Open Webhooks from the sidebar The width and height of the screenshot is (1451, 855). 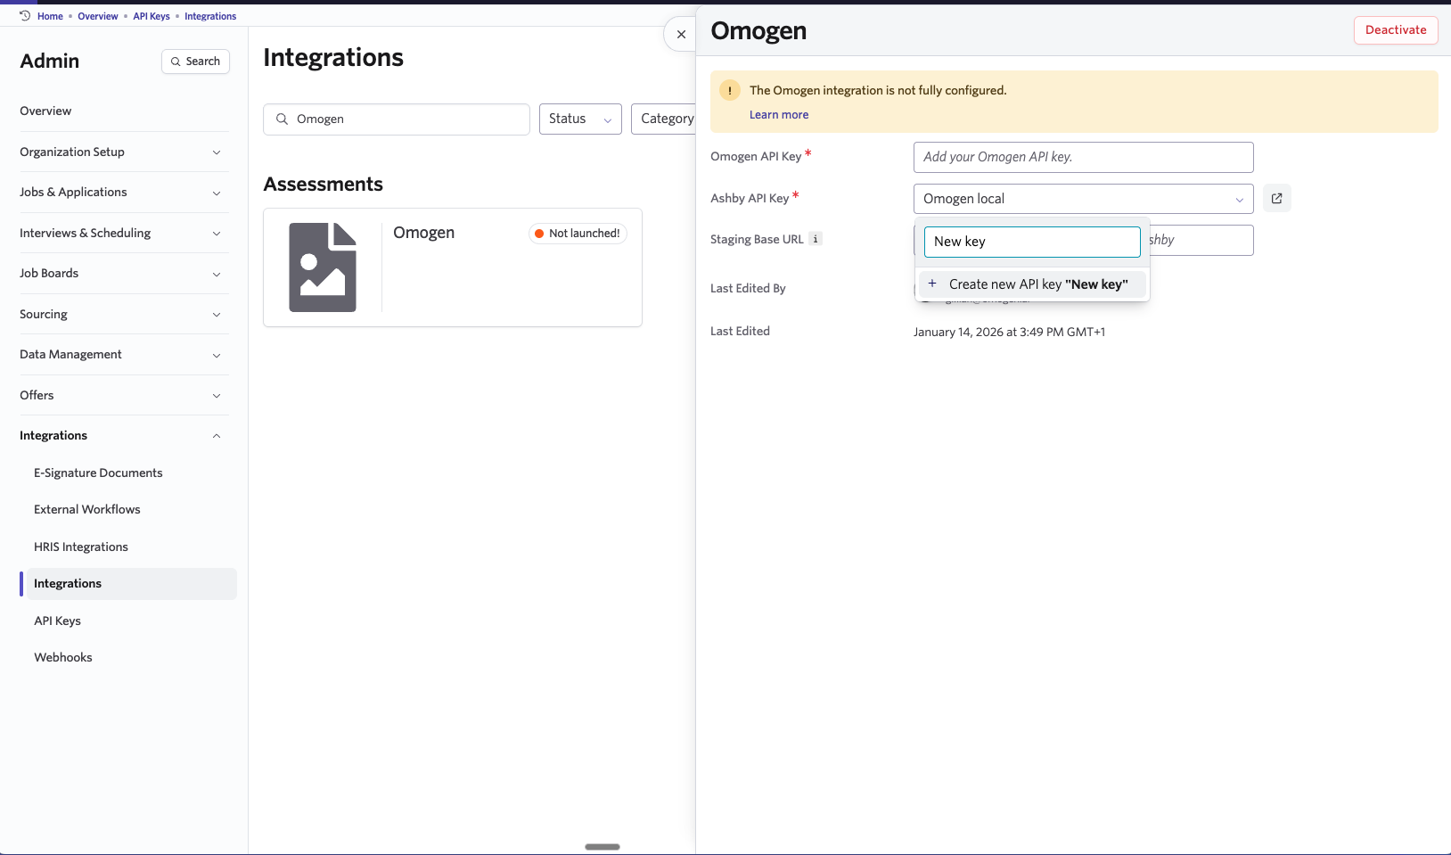[62, 657]
